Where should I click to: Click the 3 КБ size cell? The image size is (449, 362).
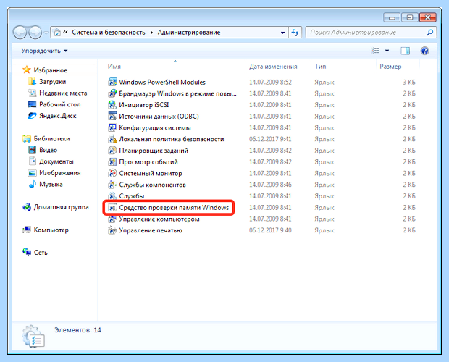(409, 82)
